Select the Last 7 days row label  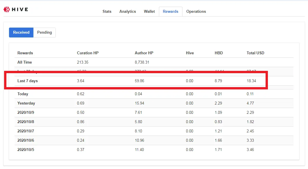(x=28, y=81)
